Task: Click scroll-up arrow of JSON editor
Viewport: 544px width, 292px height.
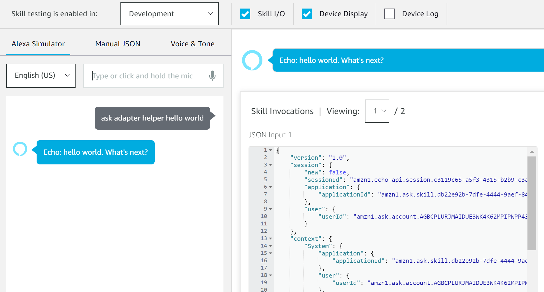Action: [532, 152]
